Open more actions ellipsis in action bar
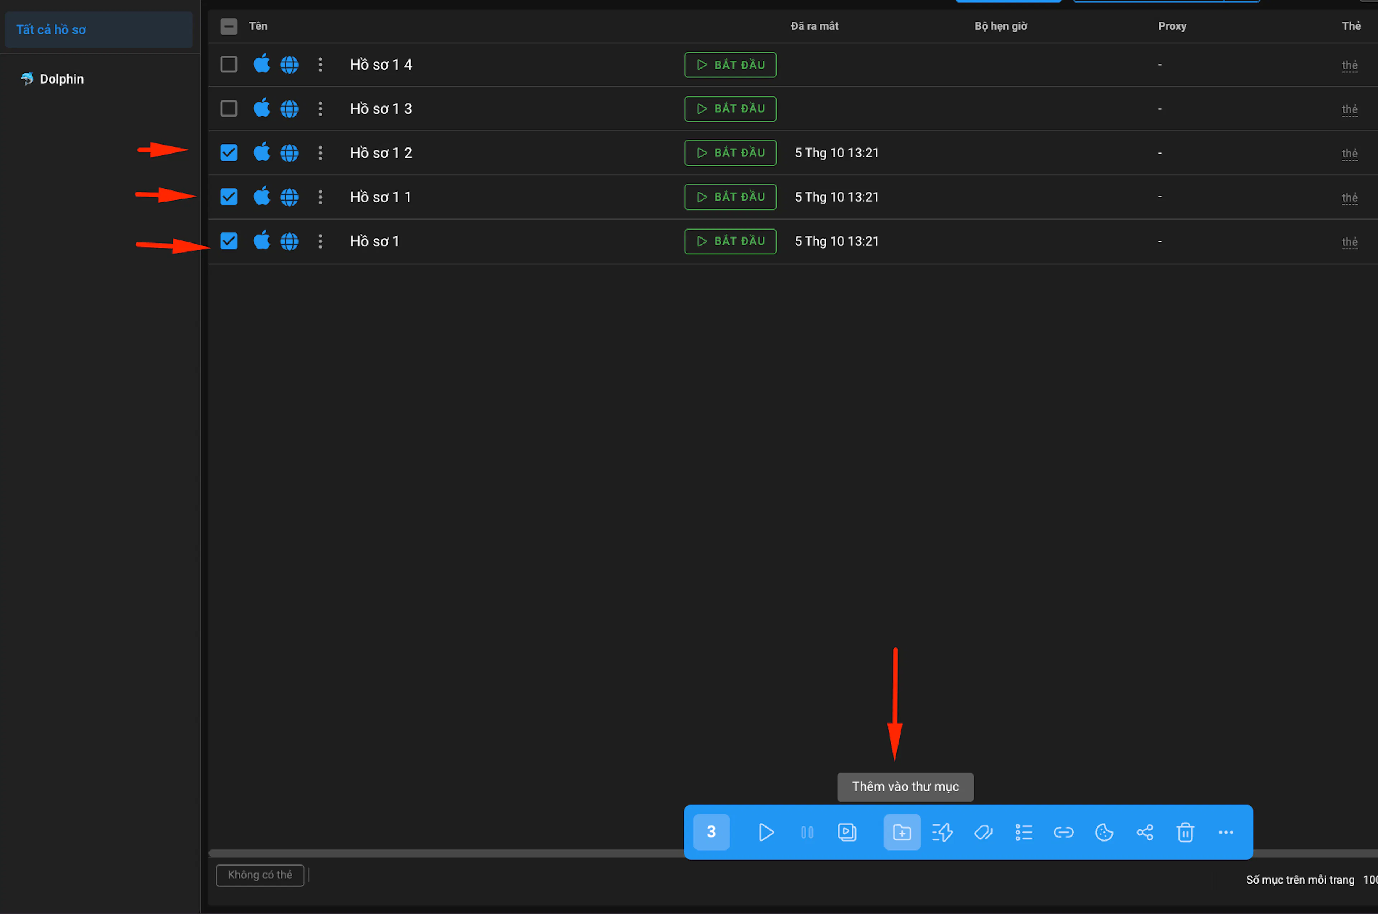The width and height of the screenshot is (1378, 914). pyautogui.click(x=1226, y=832)
